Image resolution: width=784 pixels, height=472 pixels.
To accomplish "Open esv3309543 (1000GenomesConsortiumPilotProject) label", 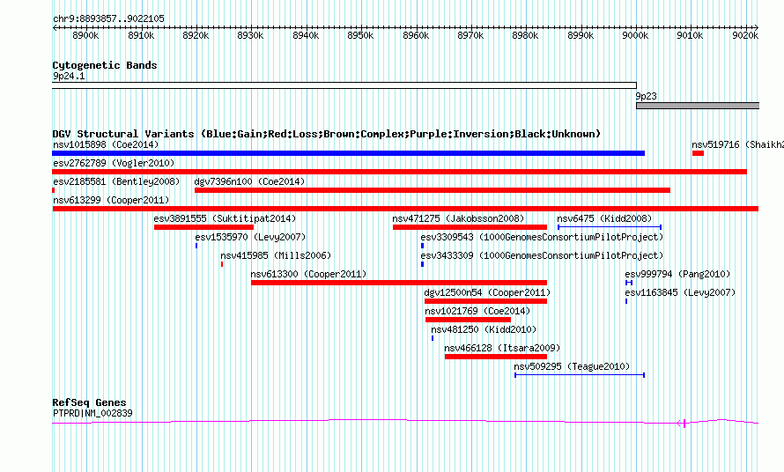I will (542, 237).
